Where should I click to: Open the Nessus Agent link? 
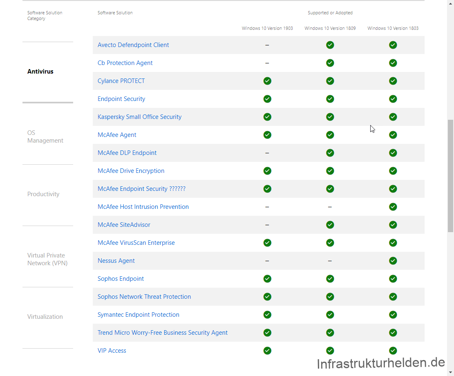click(116, 260)
